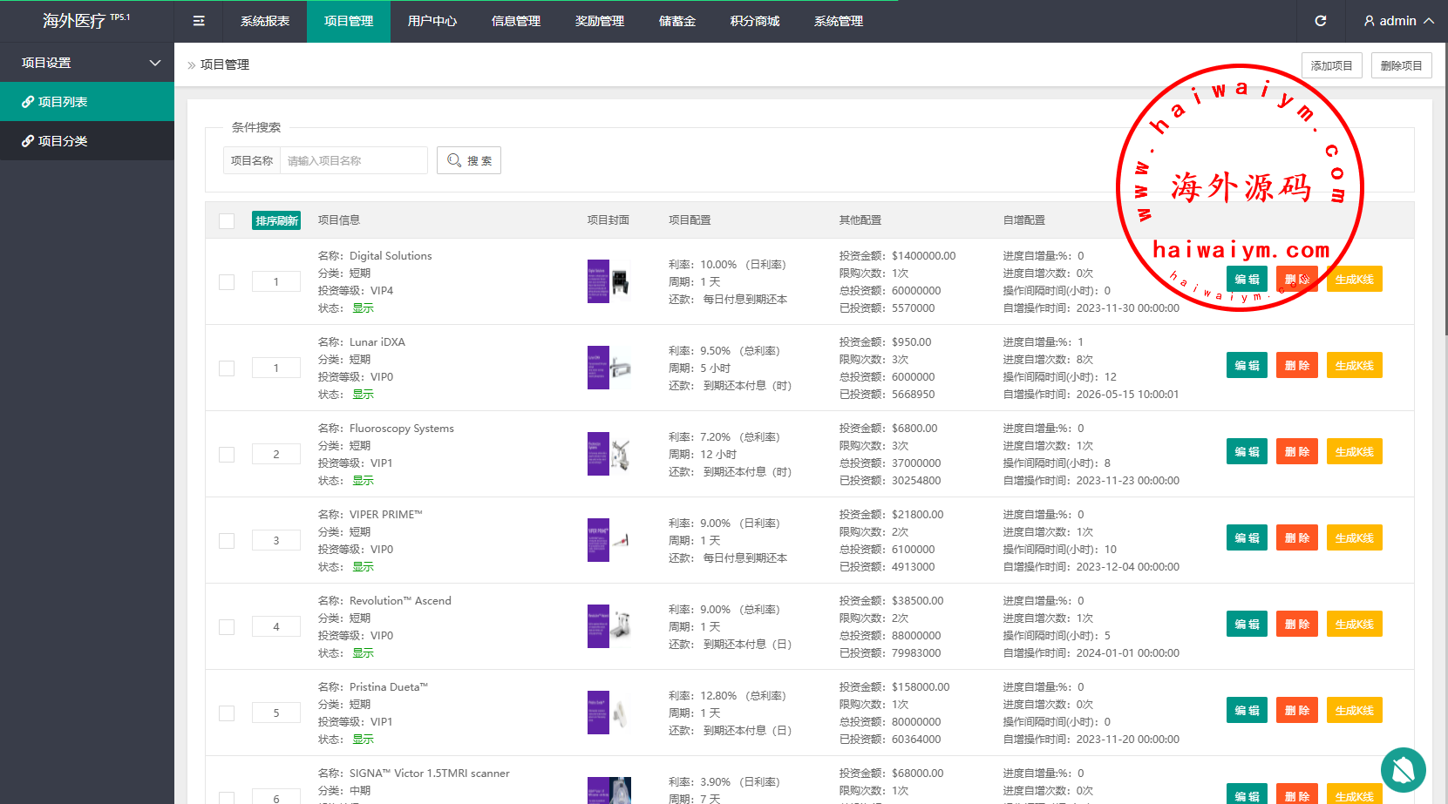Click 删除 for Pristina Dueta row
The image size is (1448, 804).
1297,711
